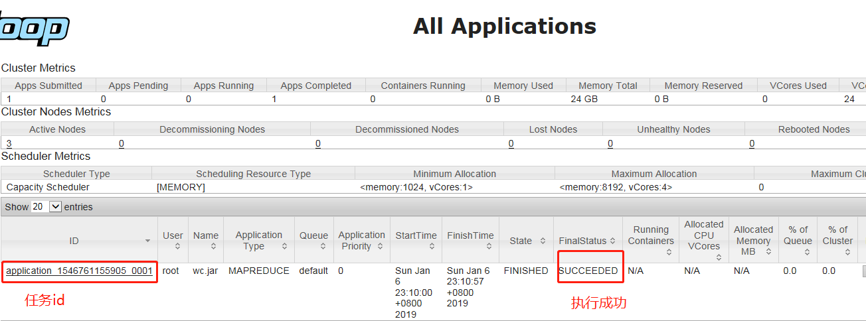Viewport: 866px width, 321px height.
Task: Click the wc.jar application name cell
Action: 206,271
